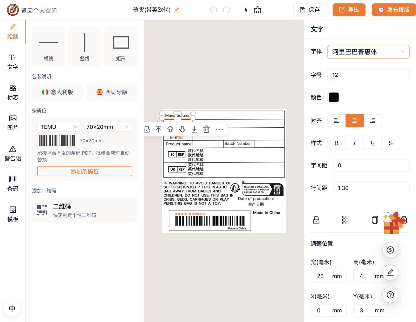Open the 条码 barcode tab

pos(13,184)
